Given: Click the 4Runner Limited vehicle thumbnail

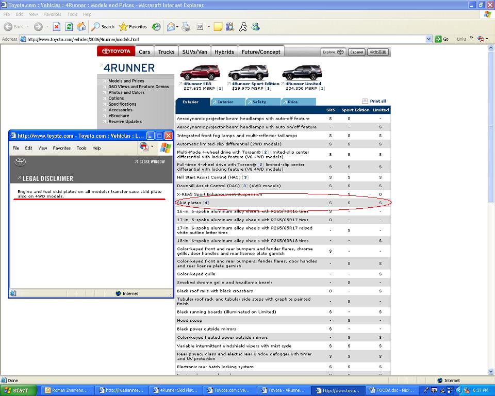Looking at the screenshot, I should (x=302, y=73).
